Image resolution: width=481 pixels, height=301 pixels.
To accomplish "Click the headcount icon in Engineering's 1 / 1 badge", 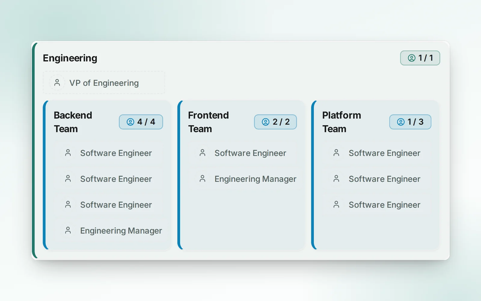I will [412, 58].
